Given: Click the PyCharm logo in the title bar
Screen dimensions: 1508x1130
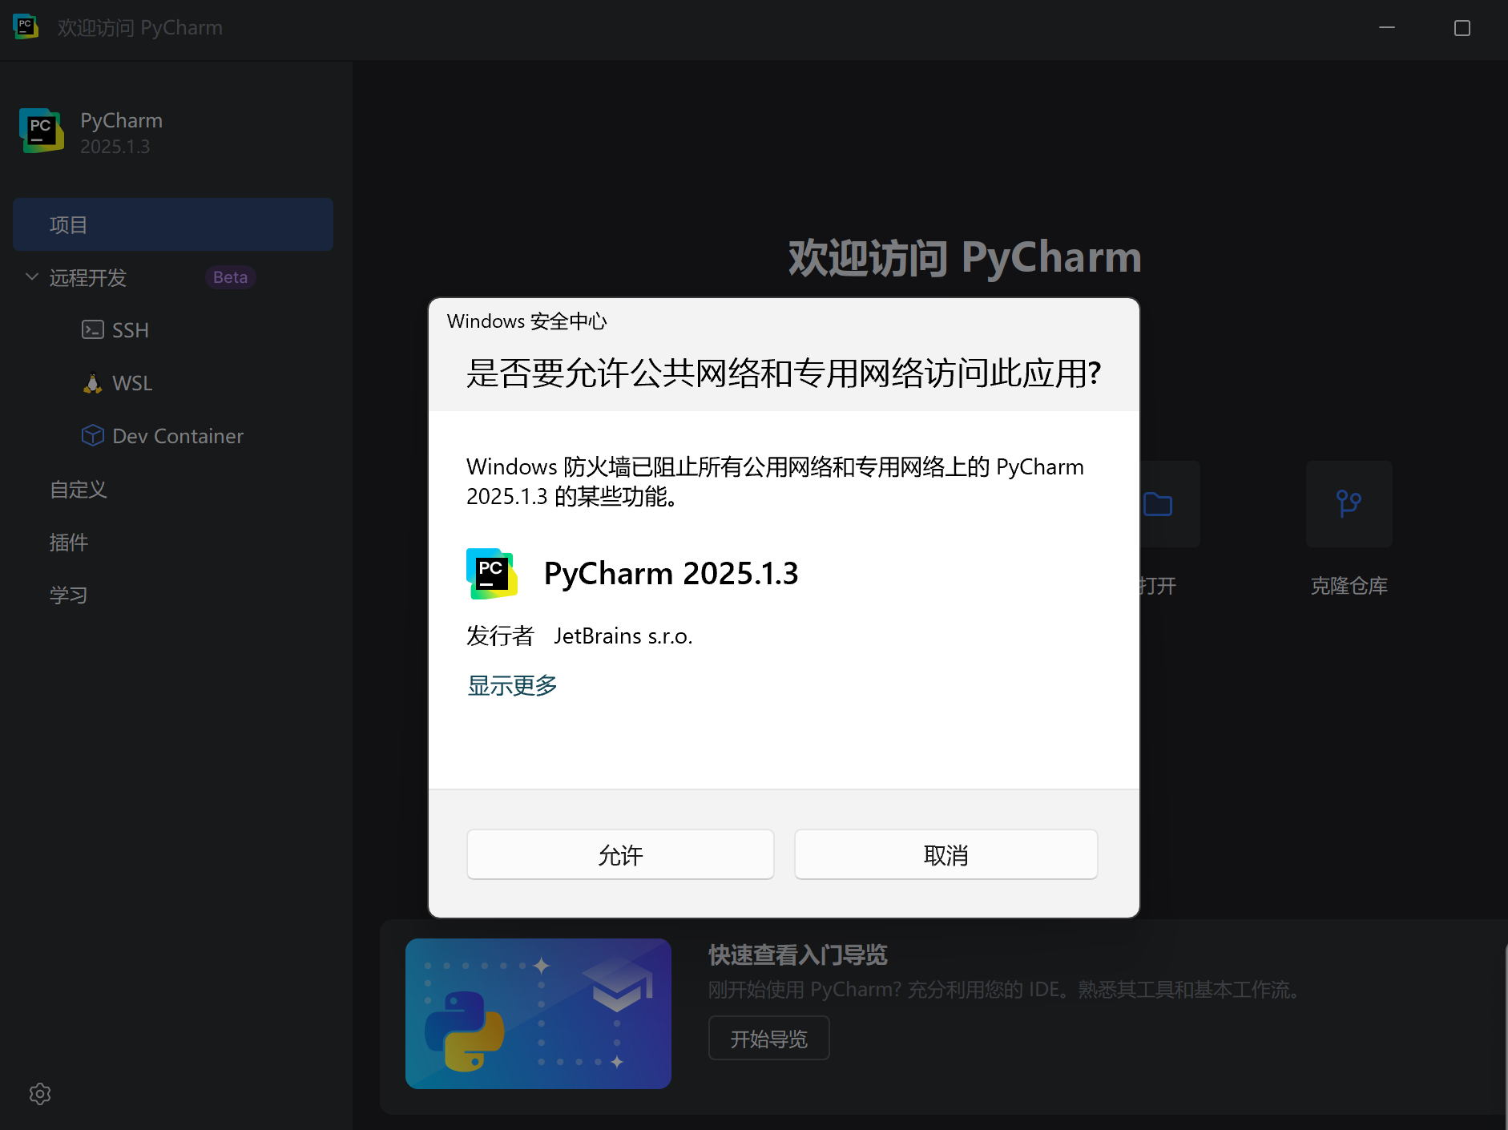Looking at the screenshot, I should click(x=26, y=26).
